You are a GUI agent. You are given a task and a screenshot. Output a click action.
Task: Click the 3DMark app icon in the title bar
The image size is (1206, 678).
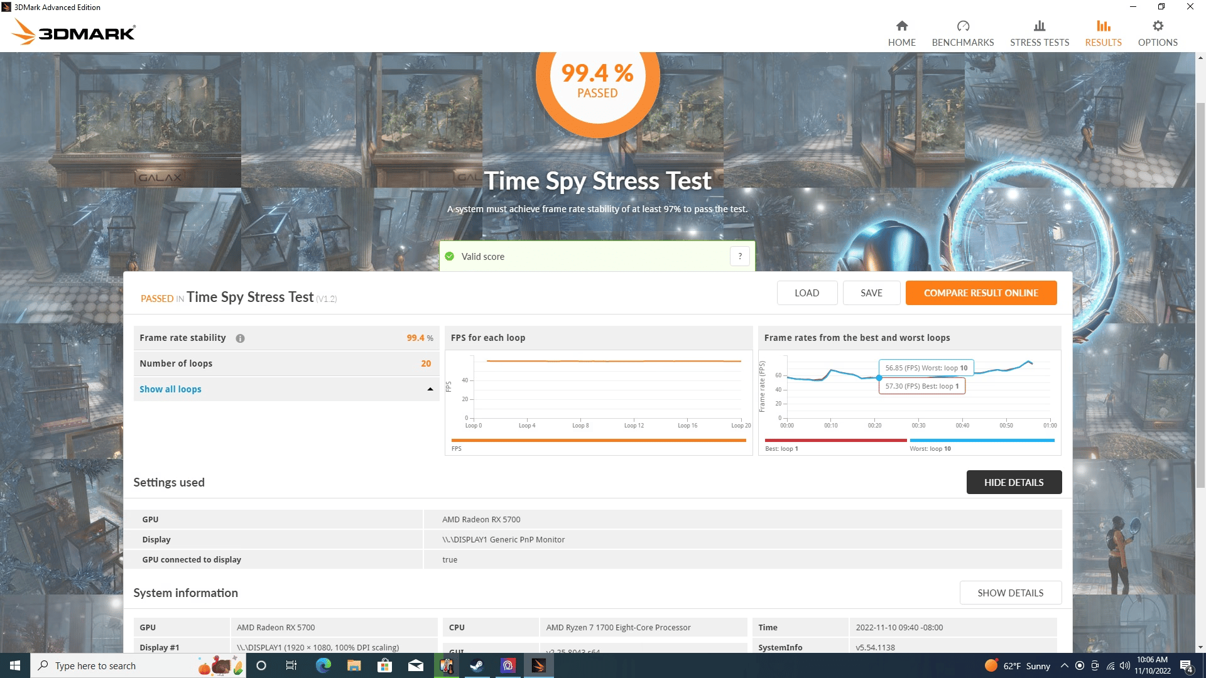click(6, 7)
